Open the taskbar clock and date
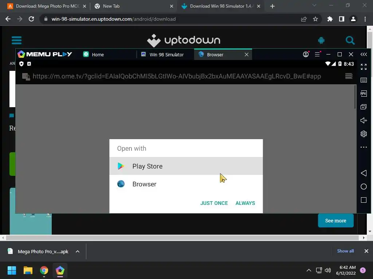 346,270
